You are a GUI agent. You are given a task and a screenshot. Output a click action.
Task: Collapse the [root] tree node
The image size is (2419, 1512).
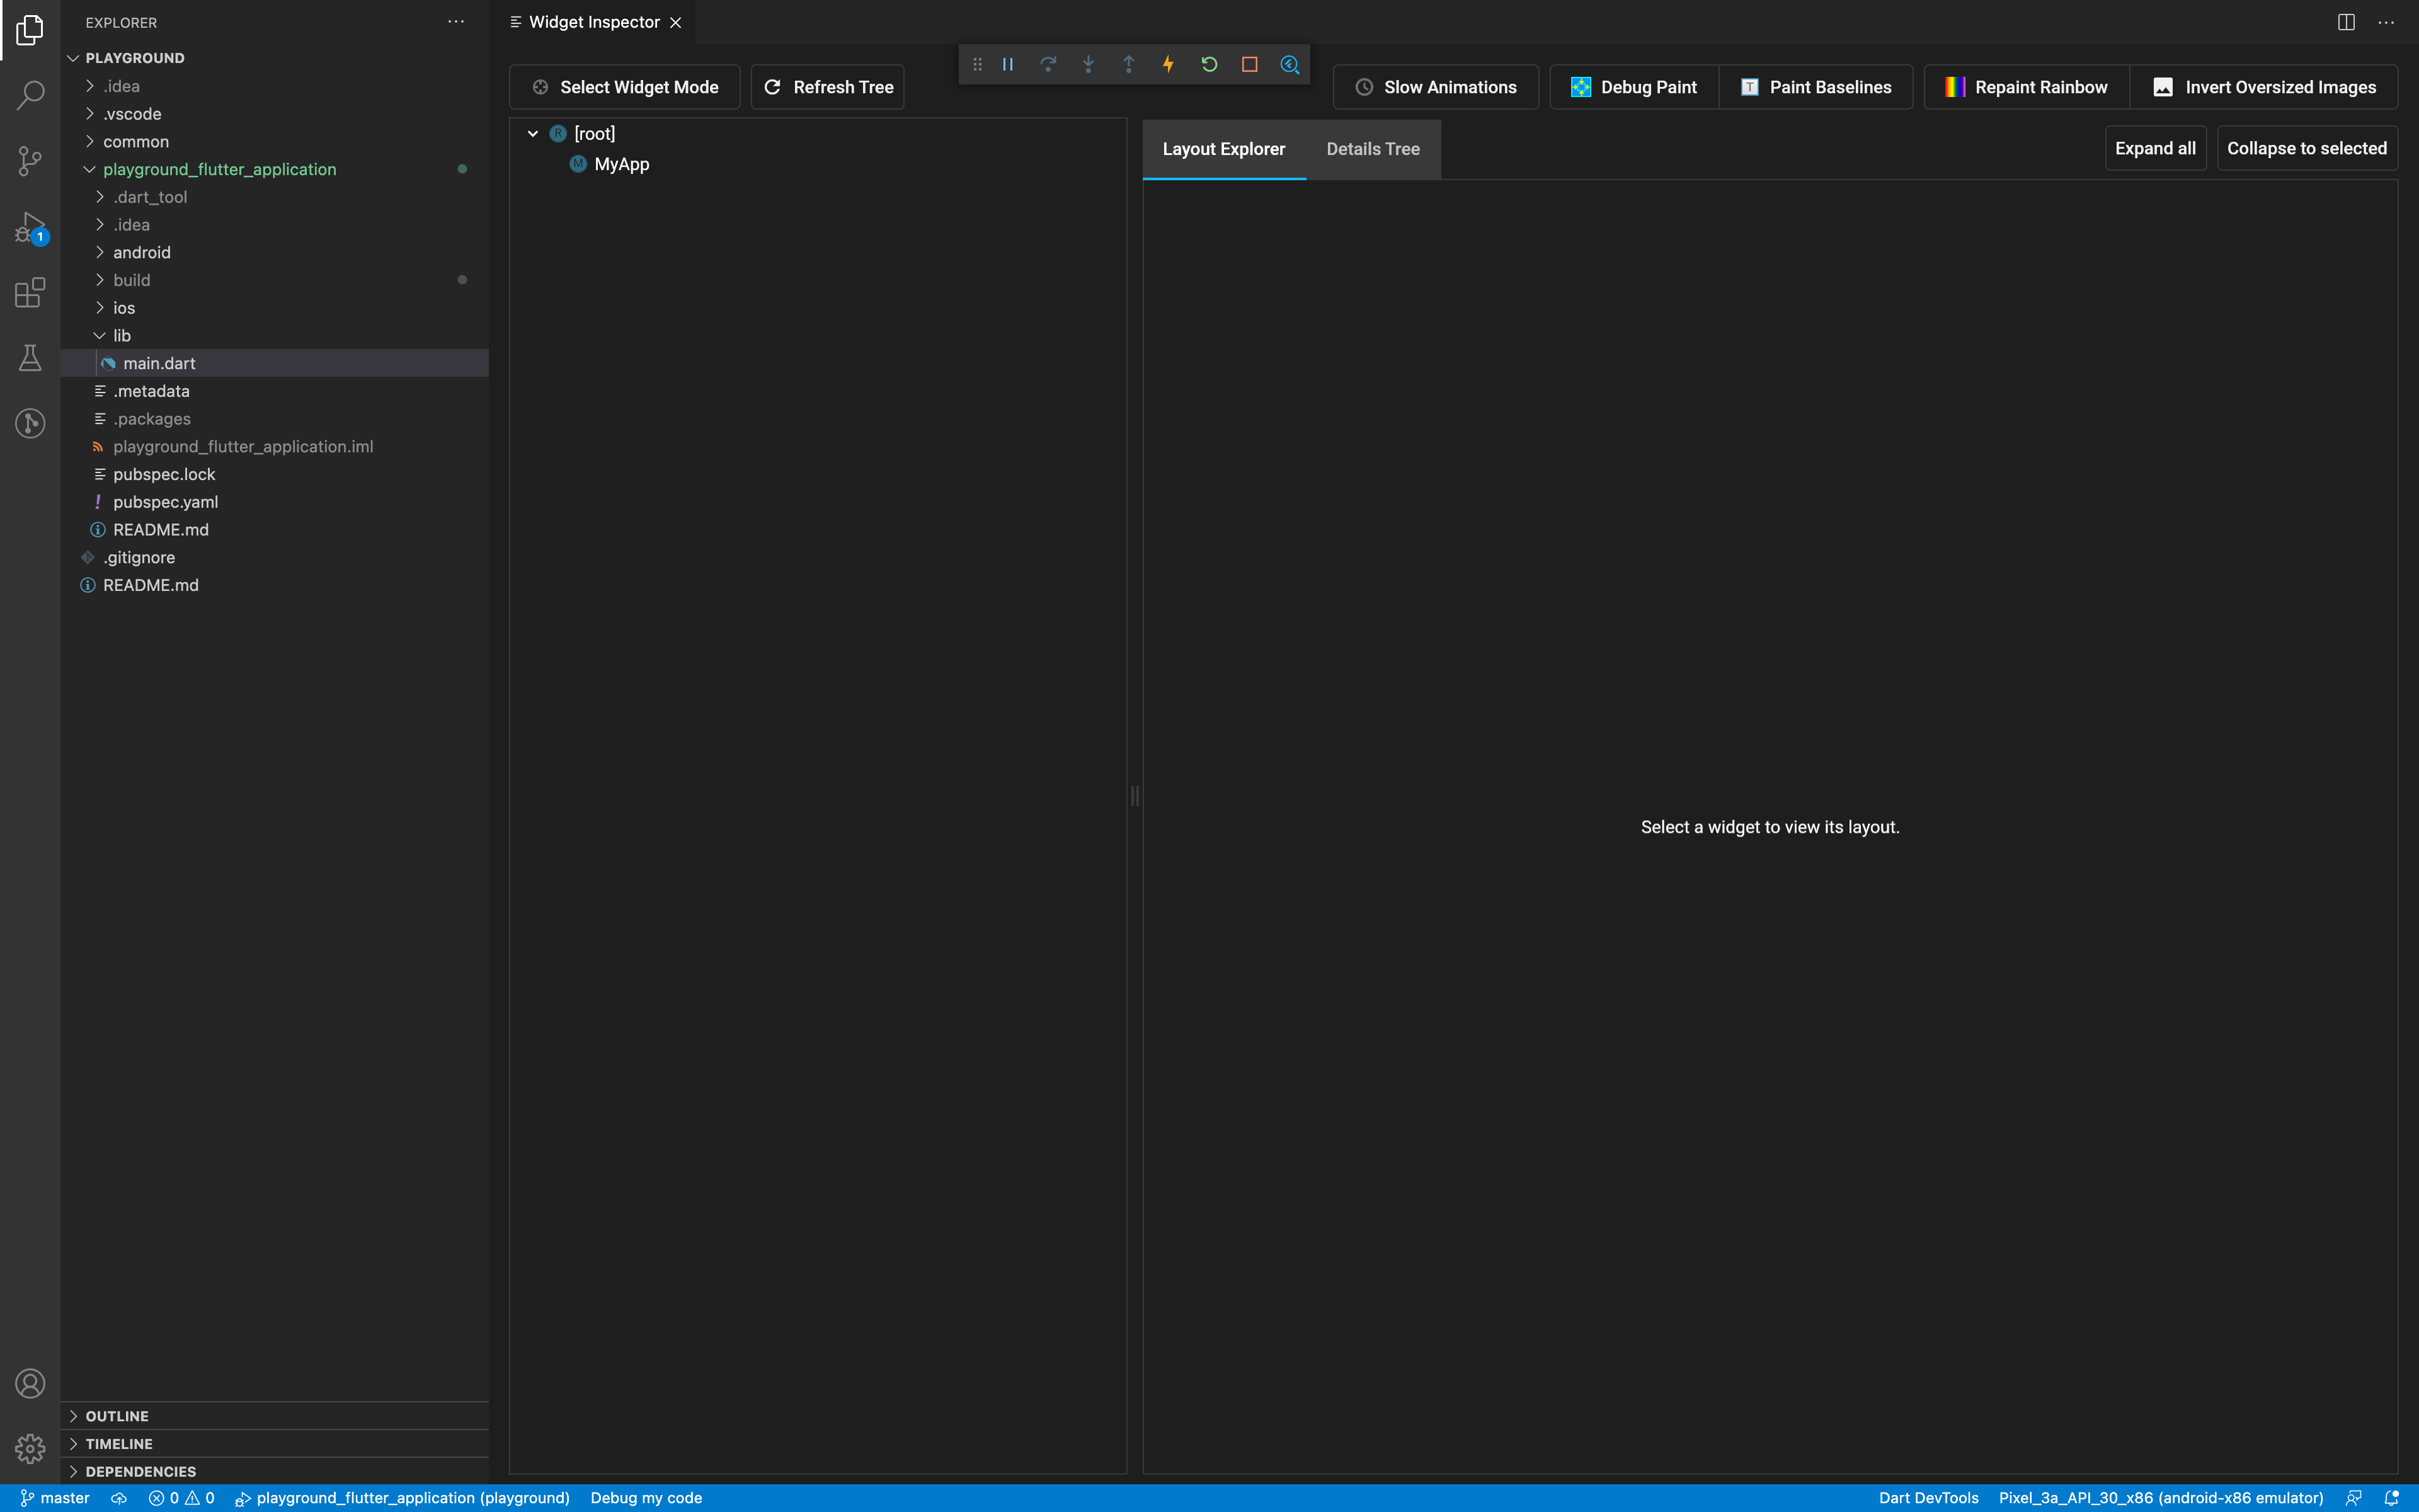(x=533, y=133)
